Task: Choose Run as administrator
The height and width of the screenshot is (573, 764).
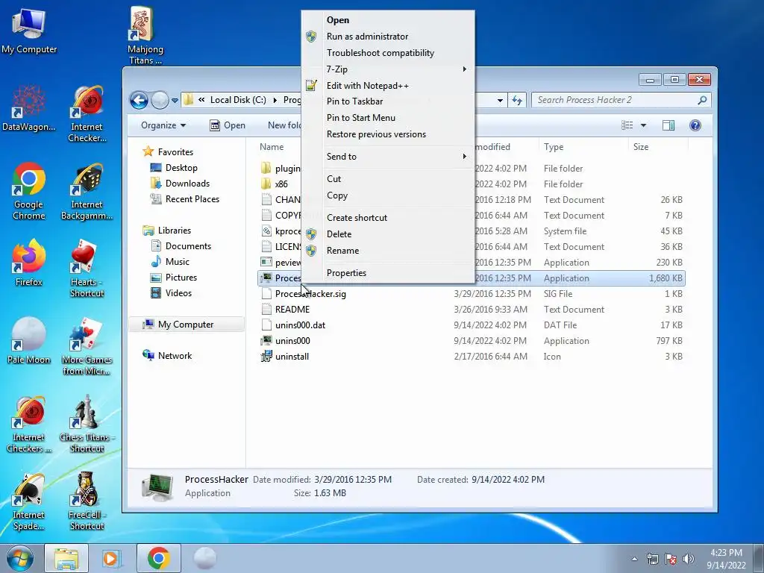Action: pos(388,37)
